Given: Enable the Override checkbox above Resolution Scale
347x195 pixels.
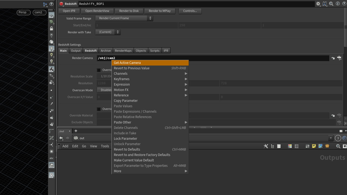Looking at the screenshot, I should [99, 70].
